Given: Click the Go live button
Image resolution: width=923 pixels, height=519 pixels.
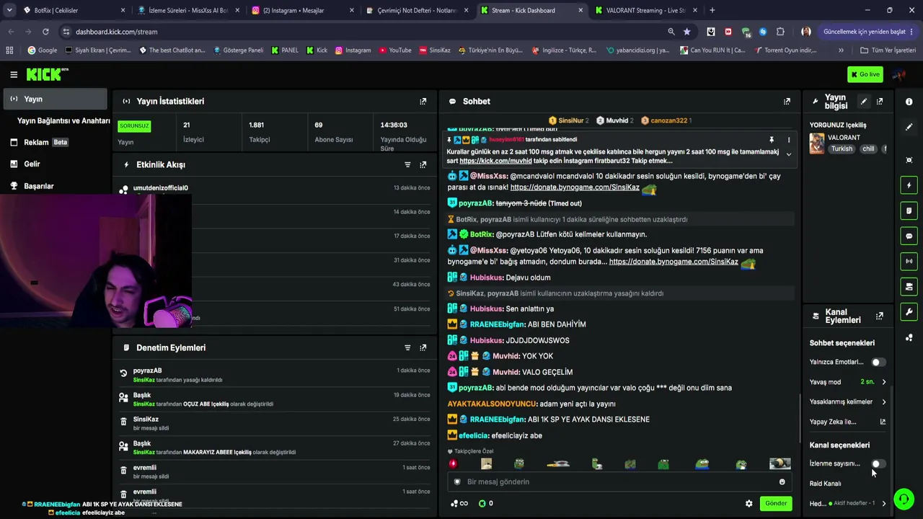Looking at the screenshot, I should pos(865,74).
